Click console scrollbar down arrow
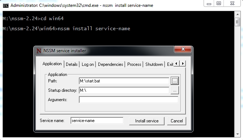 (238, 134)
